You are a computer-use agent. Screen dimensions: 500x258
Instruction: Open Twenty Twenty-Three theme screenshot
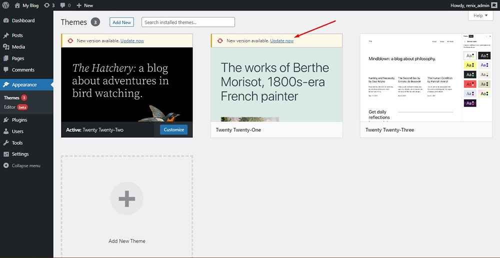(426, 78)
